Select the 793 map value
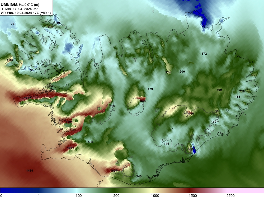This screenshot has height=198, width=264. coord(217,111)
